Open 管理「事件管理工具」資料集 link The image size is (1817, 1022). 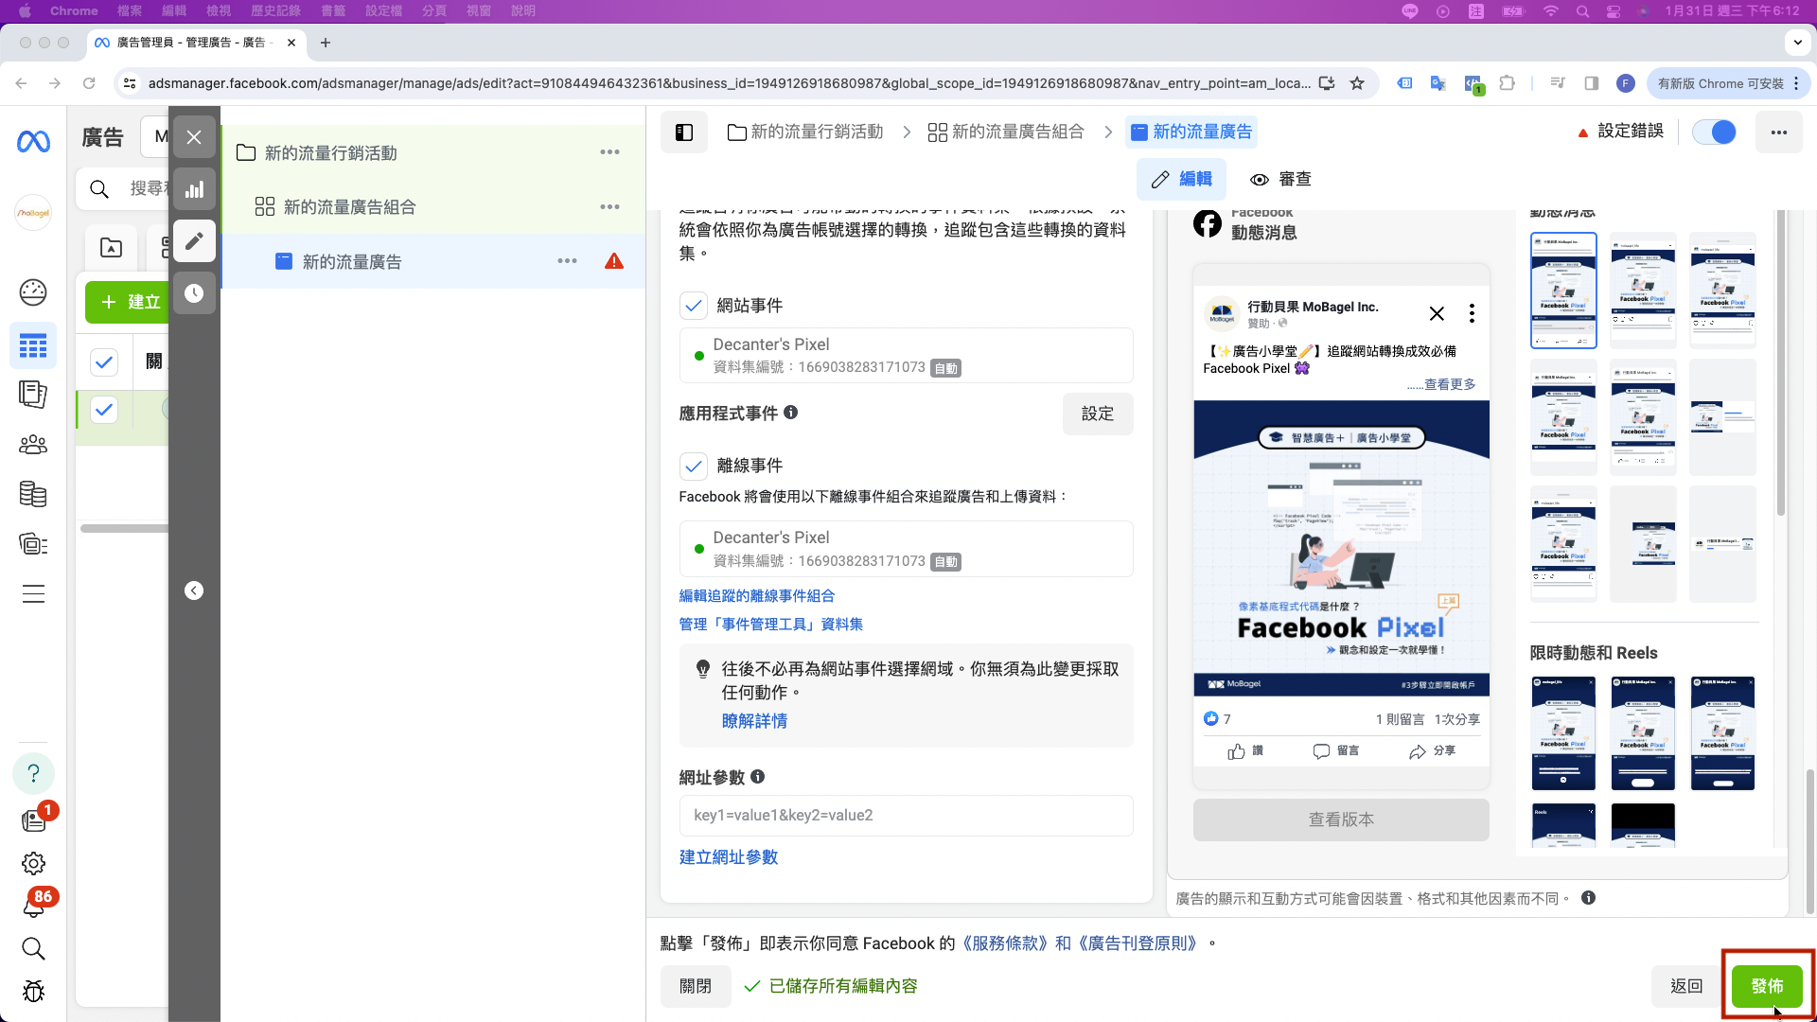click(x=771, y=625)
